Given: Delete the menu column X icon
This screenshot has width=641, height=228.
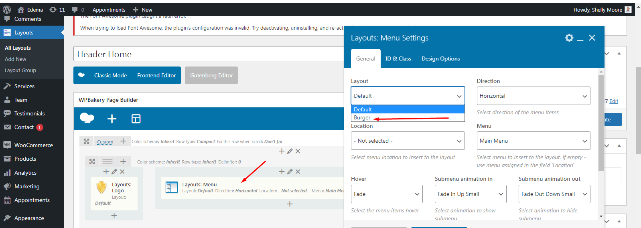Looking at the screenshot, I should 298,172.
